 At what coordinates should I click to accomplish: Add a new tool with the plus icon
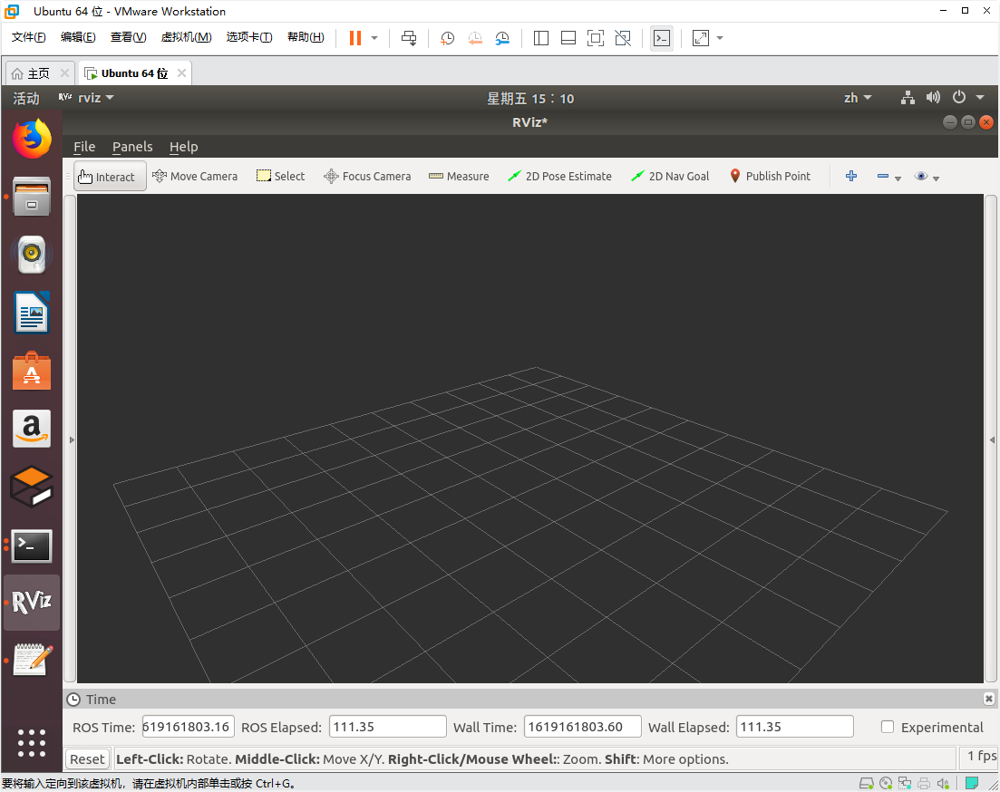[x=850, y=176]
